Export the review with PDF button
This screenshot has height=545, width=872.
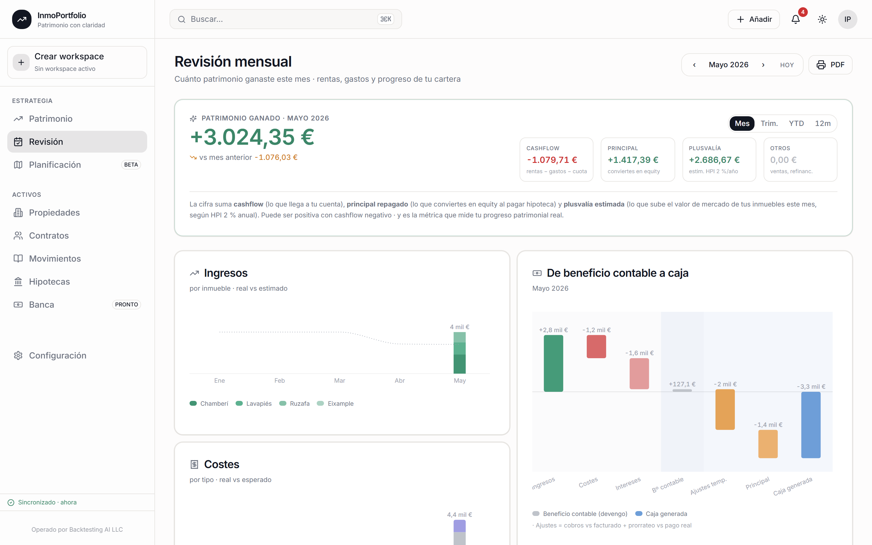point(830,65)
